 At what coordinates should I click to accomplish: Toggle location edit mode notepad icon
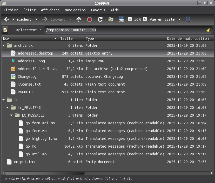5,30
